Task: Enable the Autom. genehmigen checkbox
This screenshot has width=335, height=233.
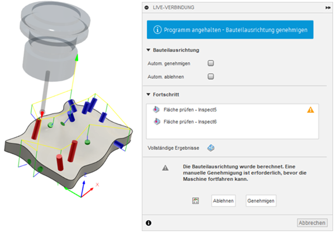Action: 210,63
